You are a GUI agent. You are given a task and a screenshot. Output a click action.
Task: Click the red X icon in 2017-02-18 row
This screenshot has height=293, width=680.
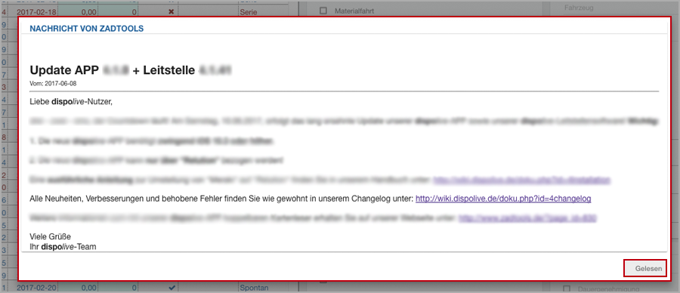click(x=171, y=12)
